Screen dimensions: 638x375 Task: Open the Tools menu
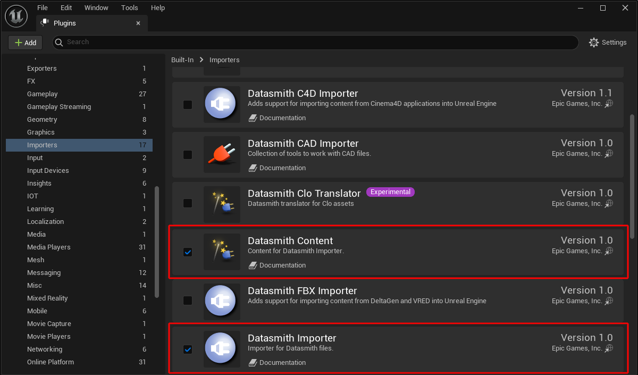click(x=129, y=8)
